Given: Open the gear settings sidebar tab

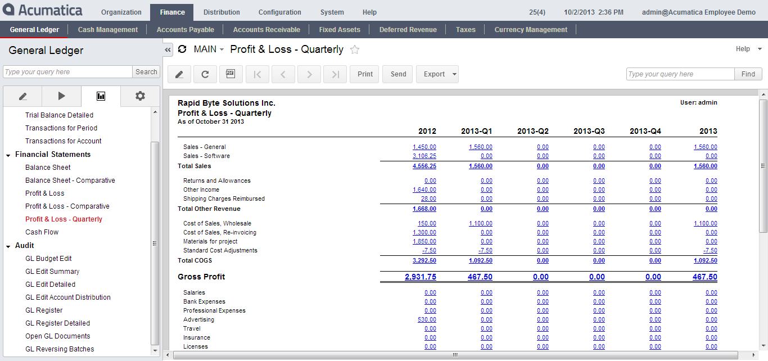Looking at the screenshot, I should [x=140, y=96].
